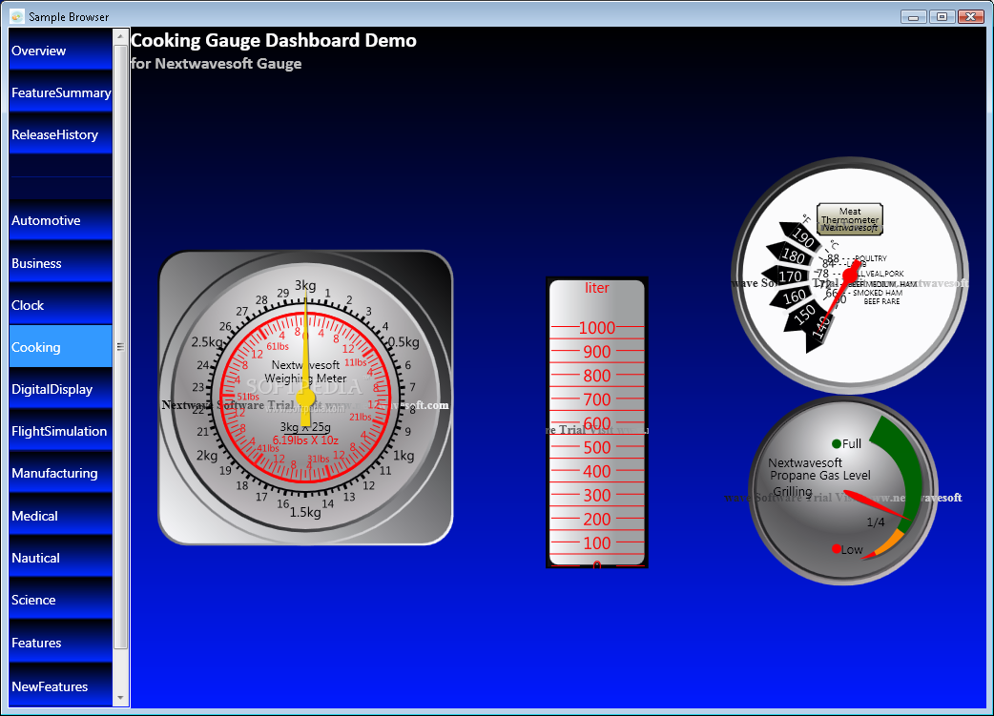This screenshot has height=716, width=994.
Task: Minimize the Sample Browser window
Action: [x=914, y=17]
